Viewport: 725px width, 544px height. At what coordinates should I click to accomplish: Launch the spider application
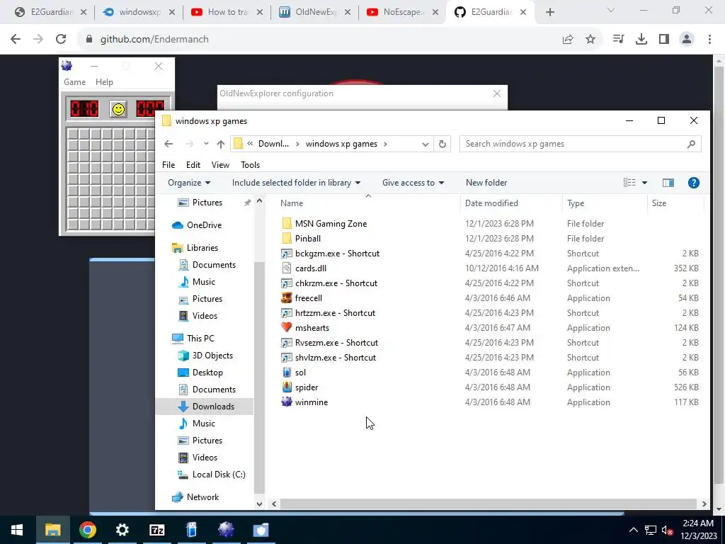click(x=306, y=387)
